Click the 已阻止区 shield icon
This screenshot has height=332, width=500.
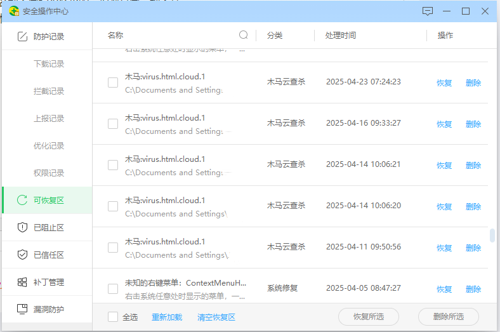coord(22,228)
